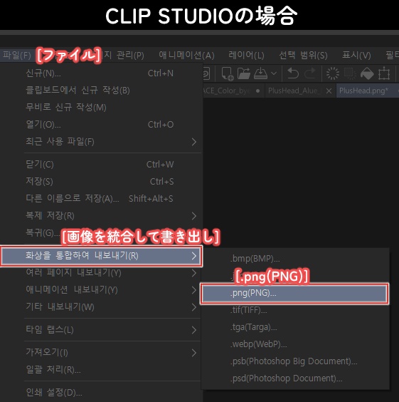Viewport: 399px width, 402px height.
Task: Expand the 타임 랩스(L) submenu
Action: pyautogui.click(x=101, y=330)
